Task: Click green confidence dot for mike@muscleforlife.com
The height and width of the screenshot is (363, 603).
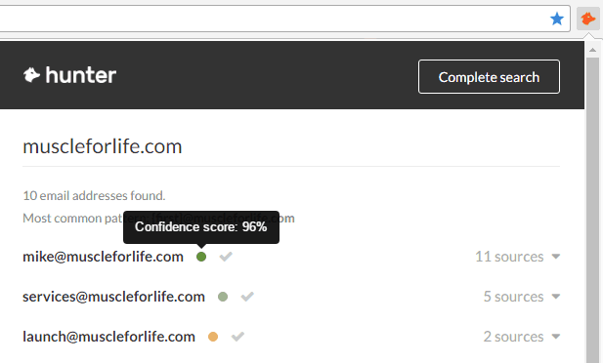Action: [x=201, y=257]
